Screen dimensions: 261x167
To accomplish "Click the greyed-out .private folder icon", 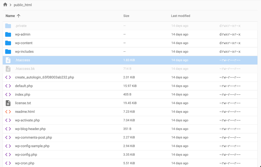I will [8, 26].
